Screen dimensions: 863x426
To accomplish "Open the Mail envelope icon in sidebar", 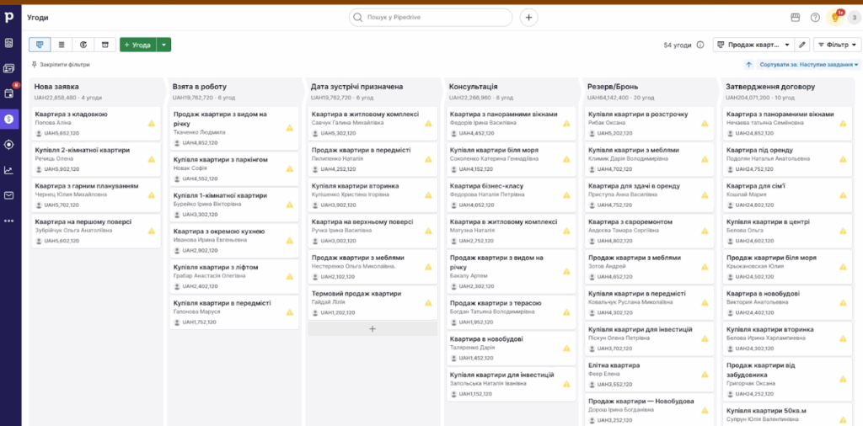I will tap(9, 195).
